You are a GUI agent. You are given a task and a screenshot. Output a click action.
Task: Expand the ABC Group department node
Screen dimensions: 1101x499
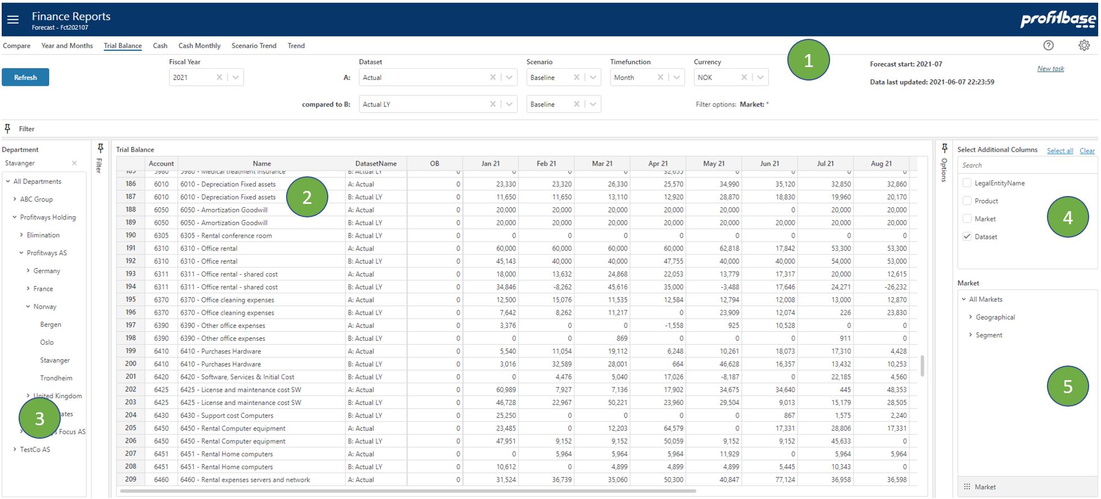pos(15,199)
